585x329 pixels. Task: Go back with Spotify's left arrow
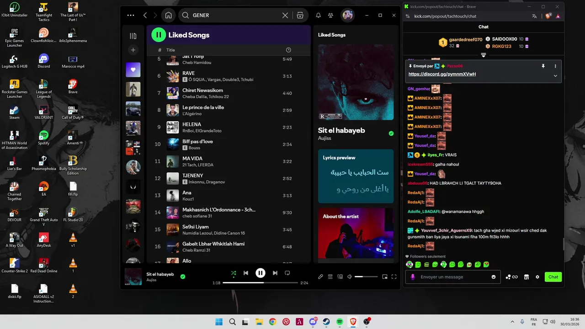click(x=145, y=15)
